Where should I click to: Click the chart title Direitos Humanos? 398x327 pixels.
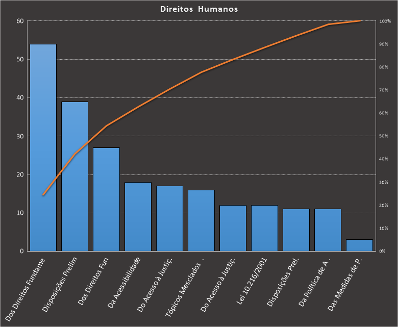pos(198,9)
